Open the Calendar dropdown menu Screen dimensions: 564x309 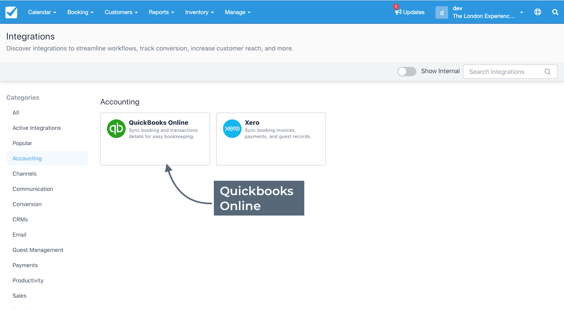[42, 12]
